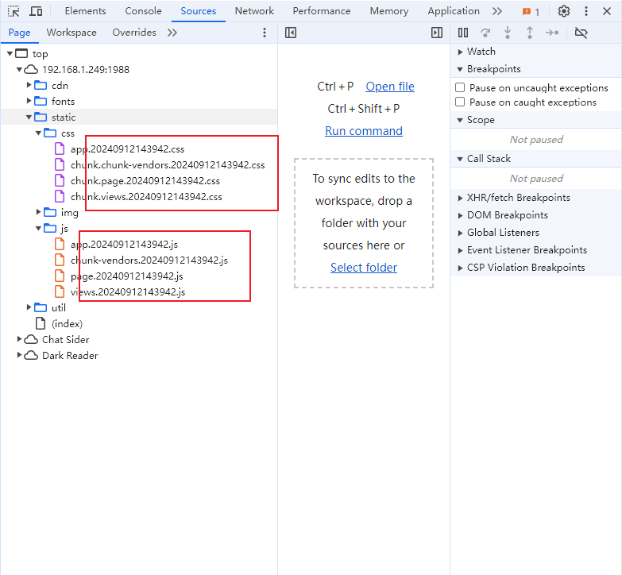Open the Network tab
Viewport: 622px width, 575px height.
(254, 11)
